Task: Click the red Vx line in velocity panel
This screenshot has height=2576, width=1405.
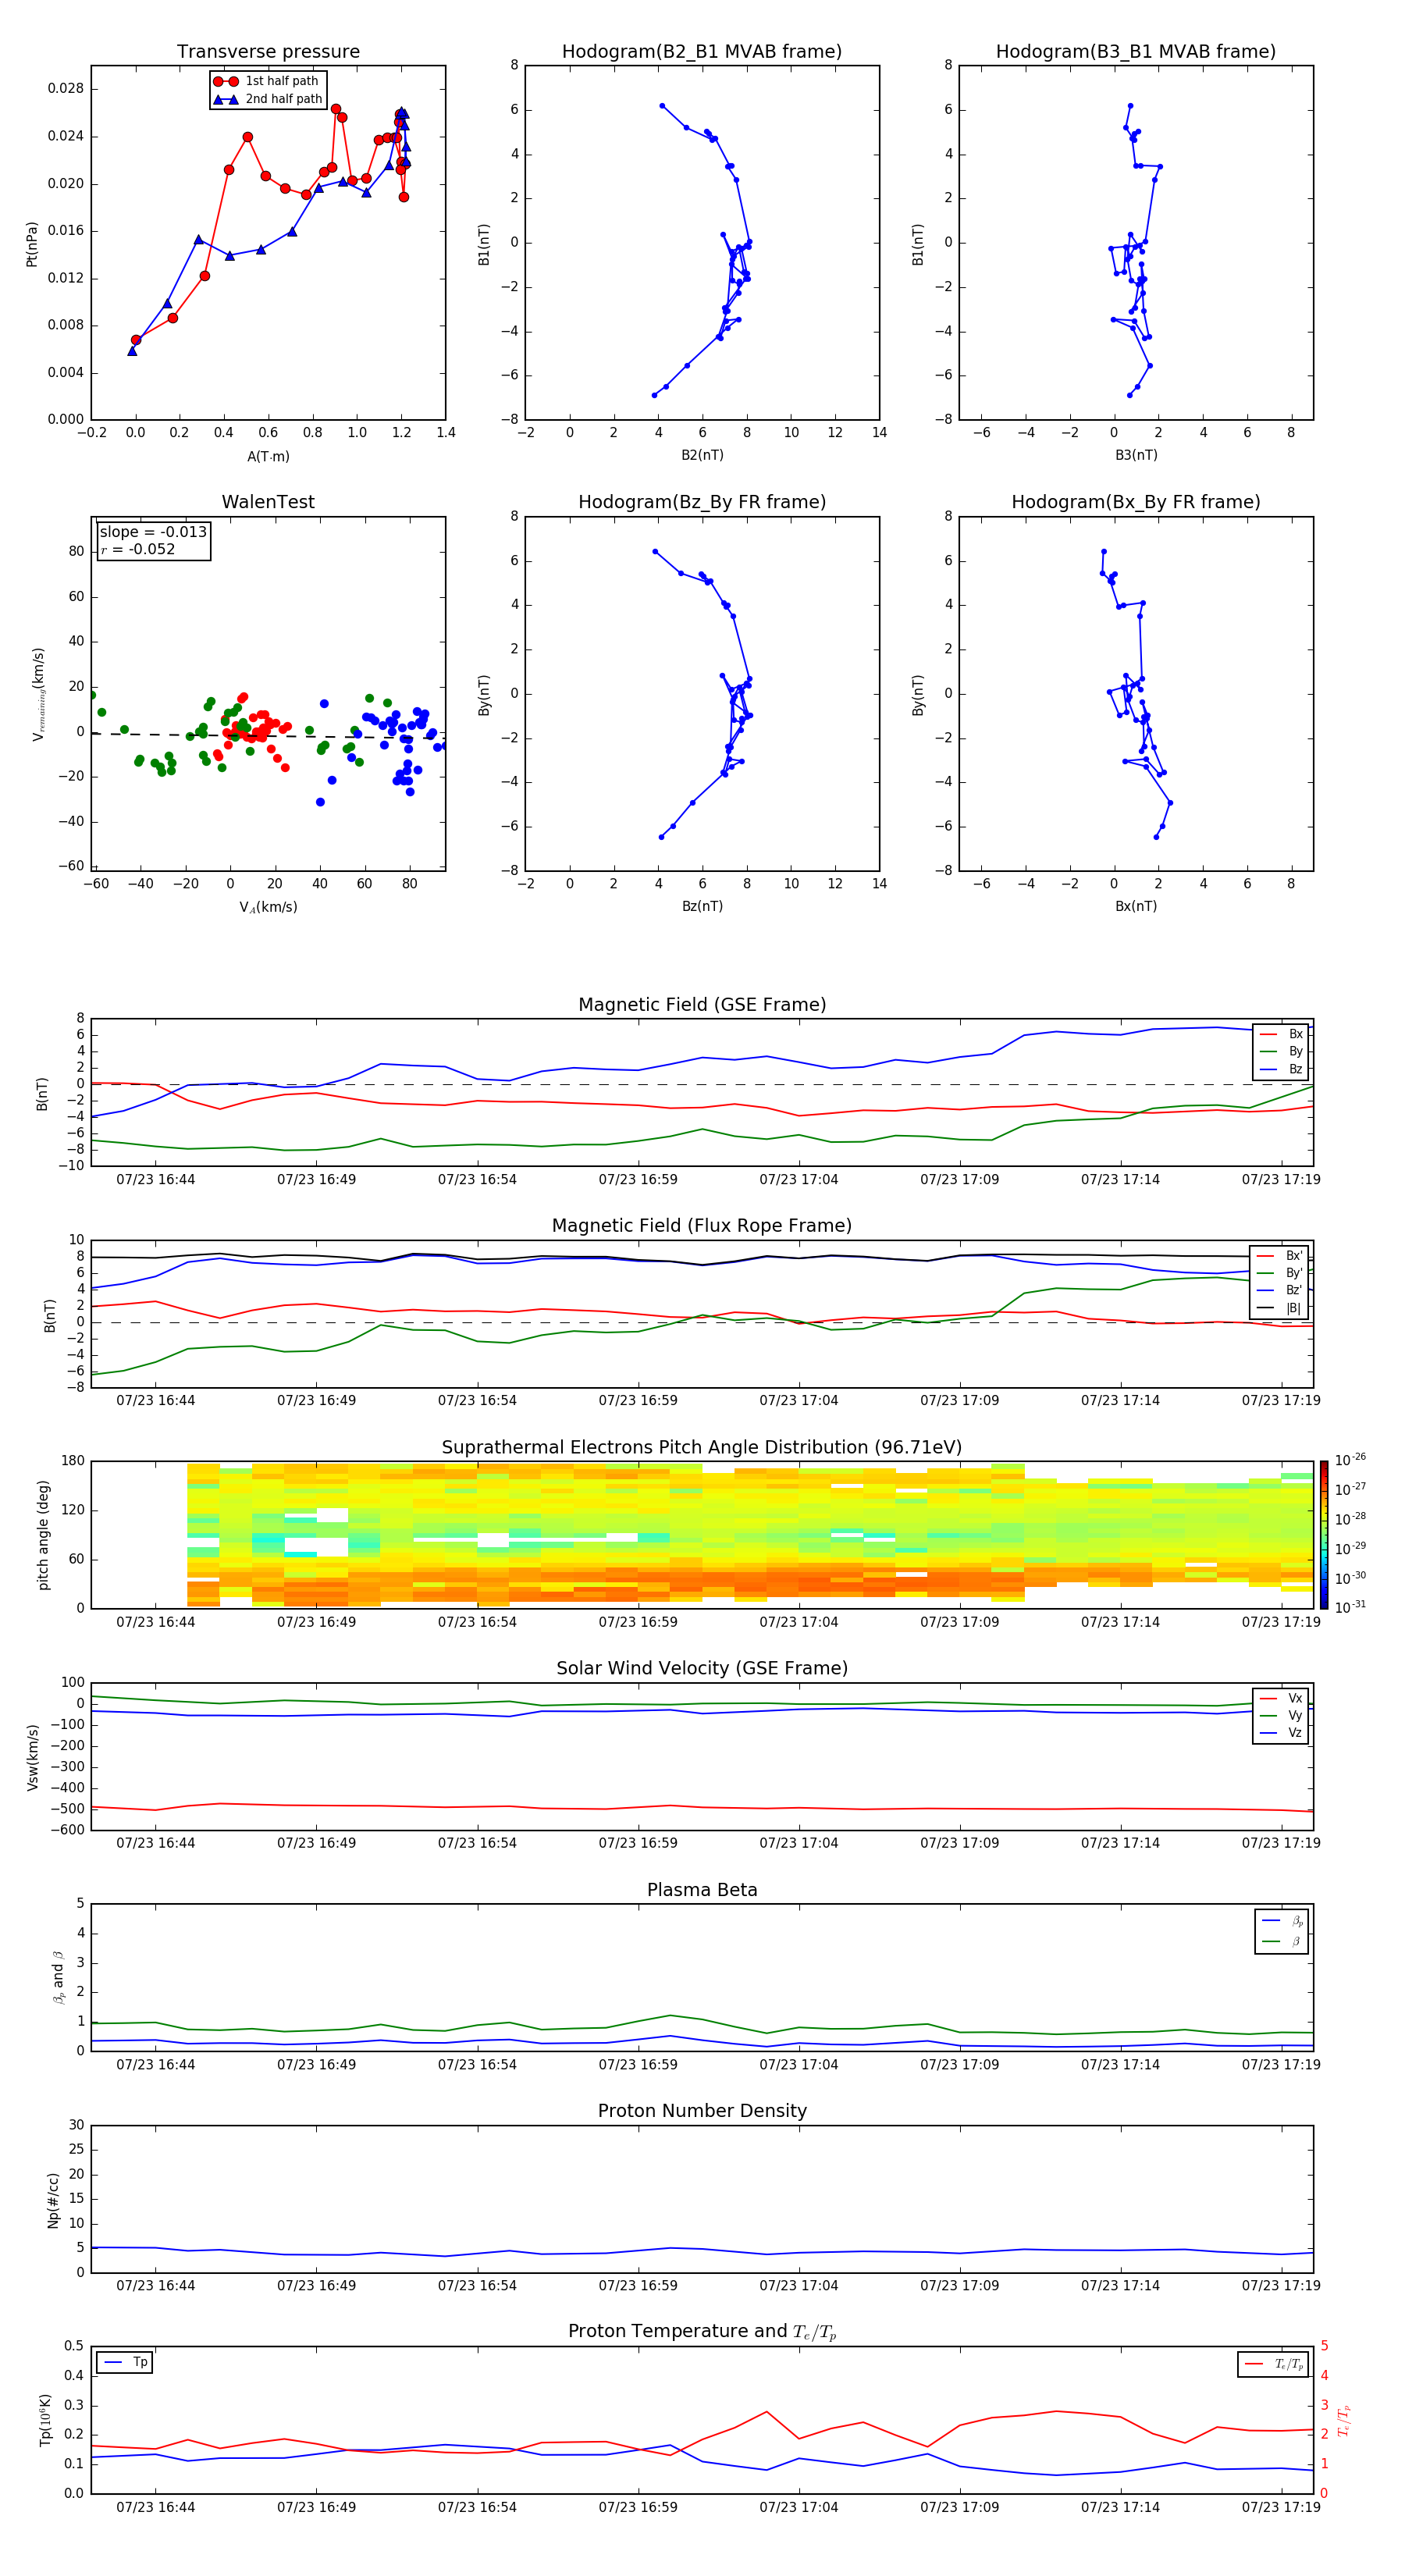Action: [x=702, y=1807]
